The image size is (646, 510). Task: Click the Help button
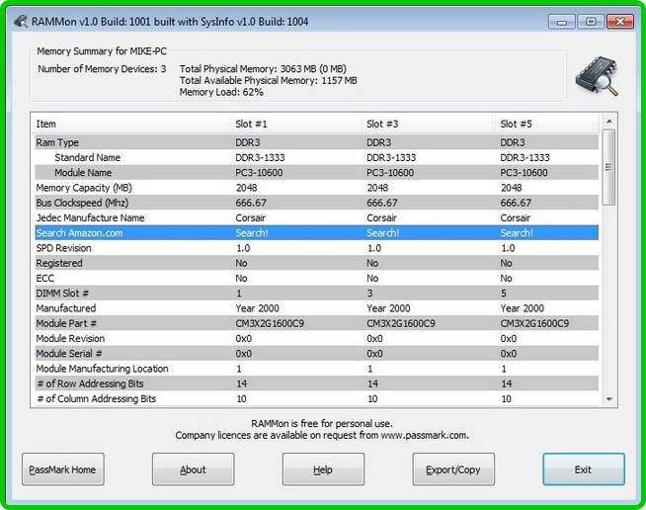323,469
